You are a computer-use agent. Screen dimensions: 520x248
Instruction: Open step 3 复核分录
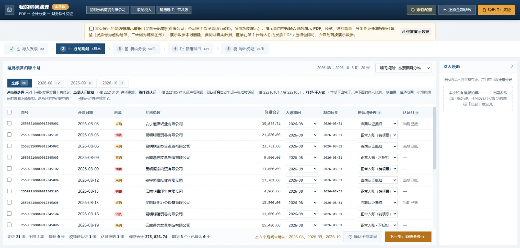pos(136,49)
